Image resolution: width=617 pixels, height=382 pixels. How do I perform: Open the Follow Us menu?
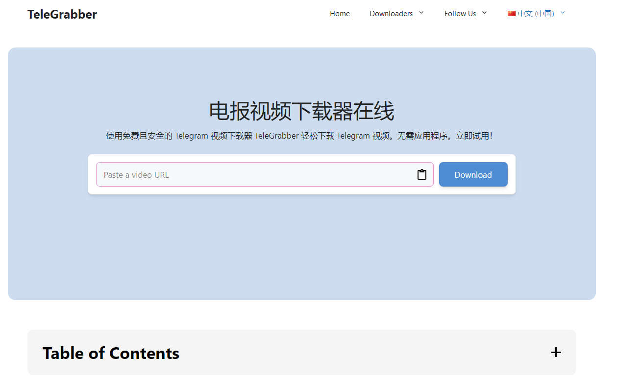[460, 14]
